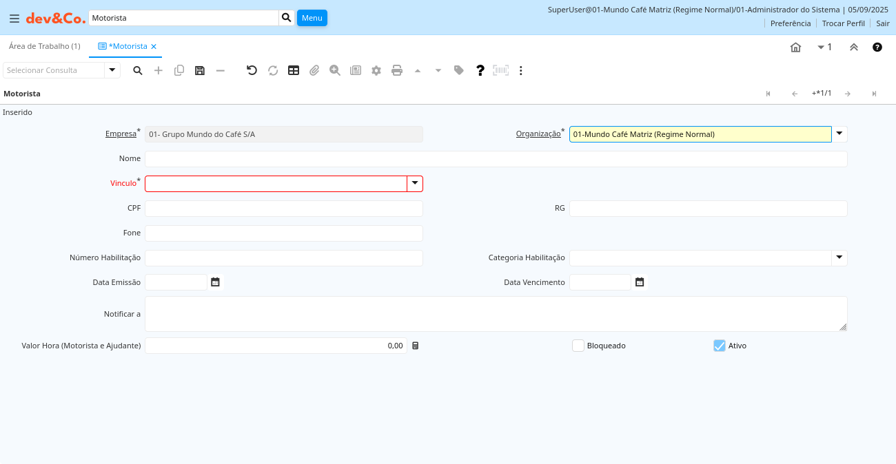Click the Save record disk icon
Viewport: 896px width, 464px height.
pyautogui.click(x=200, y=70)
